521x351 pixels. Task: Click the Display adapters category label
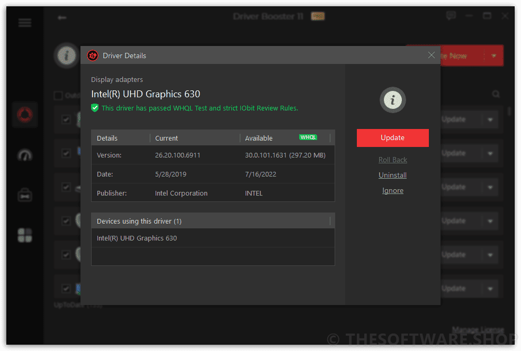click(x=117, y=80)
